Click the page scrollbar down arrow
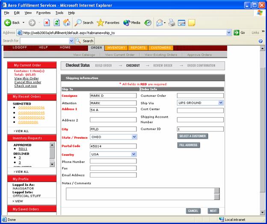267x224 pixels. (x=262, y=212)
